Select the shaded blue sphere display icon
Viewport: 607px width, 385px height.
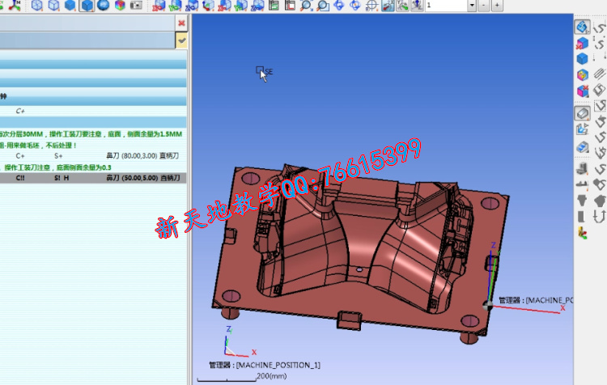pos(104,6)
